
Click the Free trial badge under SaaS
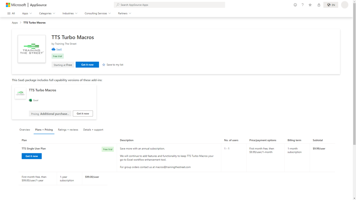coord(57,56)
